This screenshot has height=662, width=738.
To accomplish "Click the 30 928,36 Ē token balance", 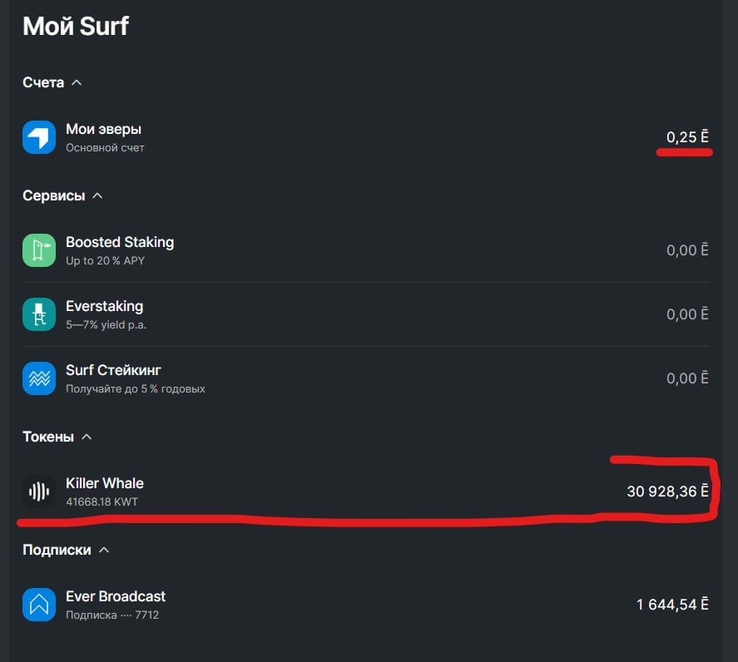I will pos(667,492).
